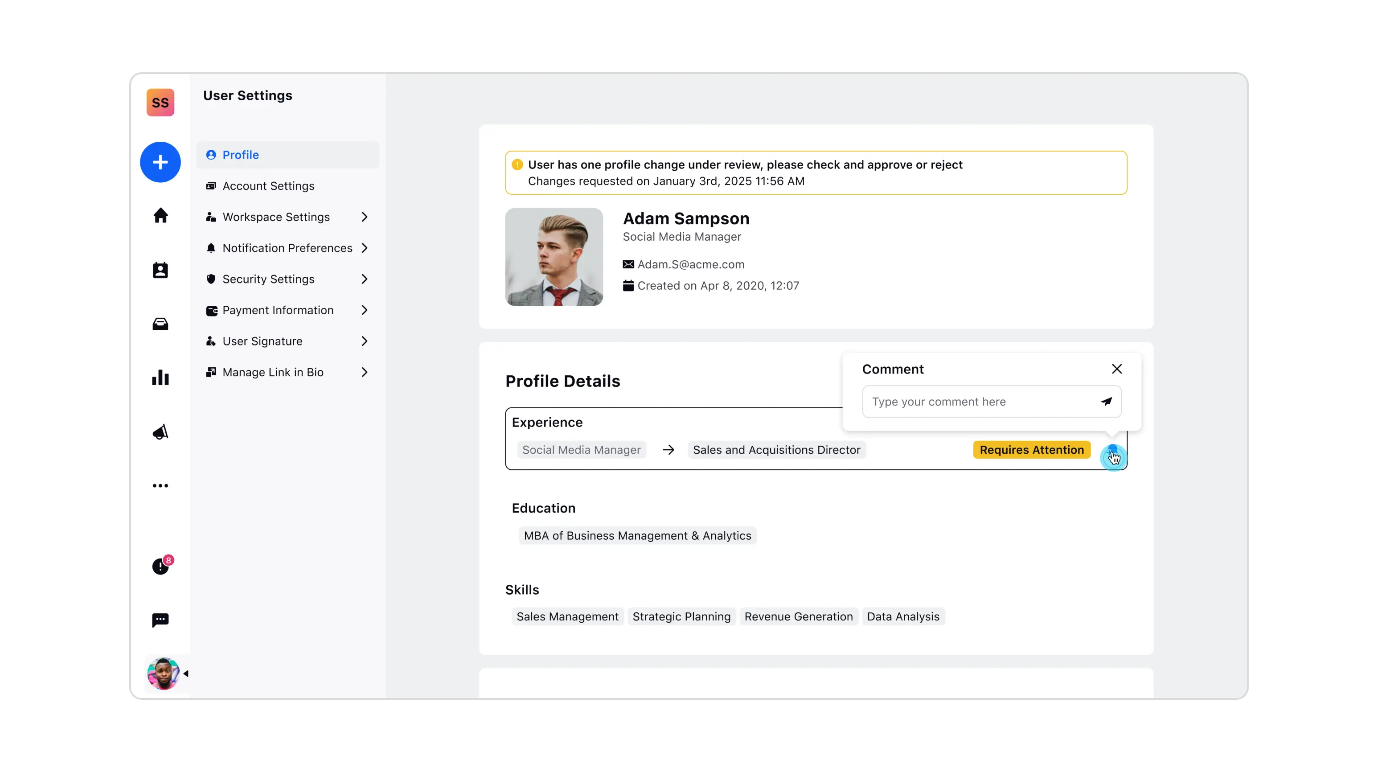Click the Requires Attention badge
This screenshot has height=772, width=1378.
pyautogui.click(x=1031, y=449)
